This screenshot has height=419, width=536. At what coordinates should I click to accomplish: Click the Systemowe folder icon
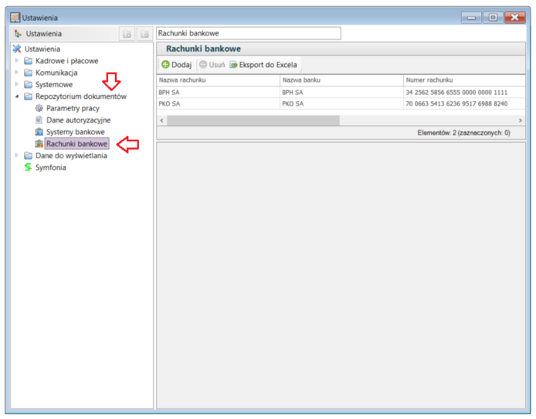click(x=28, y=85)
